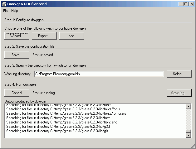Click the Save log... button
The height and width of the screenshot is (149, 196).
click(179, 93)
